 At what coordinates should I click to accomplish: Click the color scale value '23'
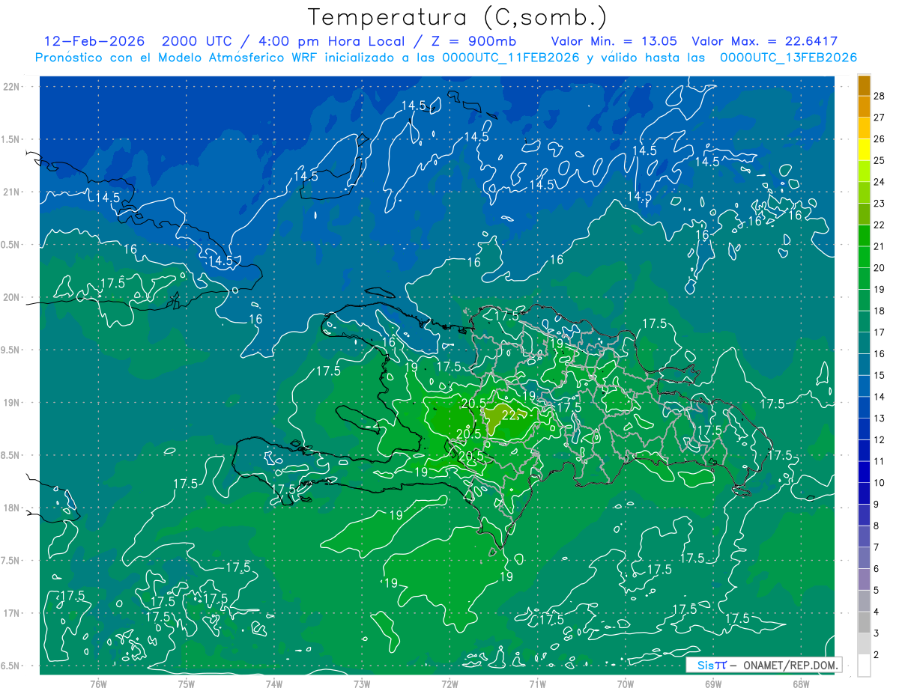coord(880,203)
